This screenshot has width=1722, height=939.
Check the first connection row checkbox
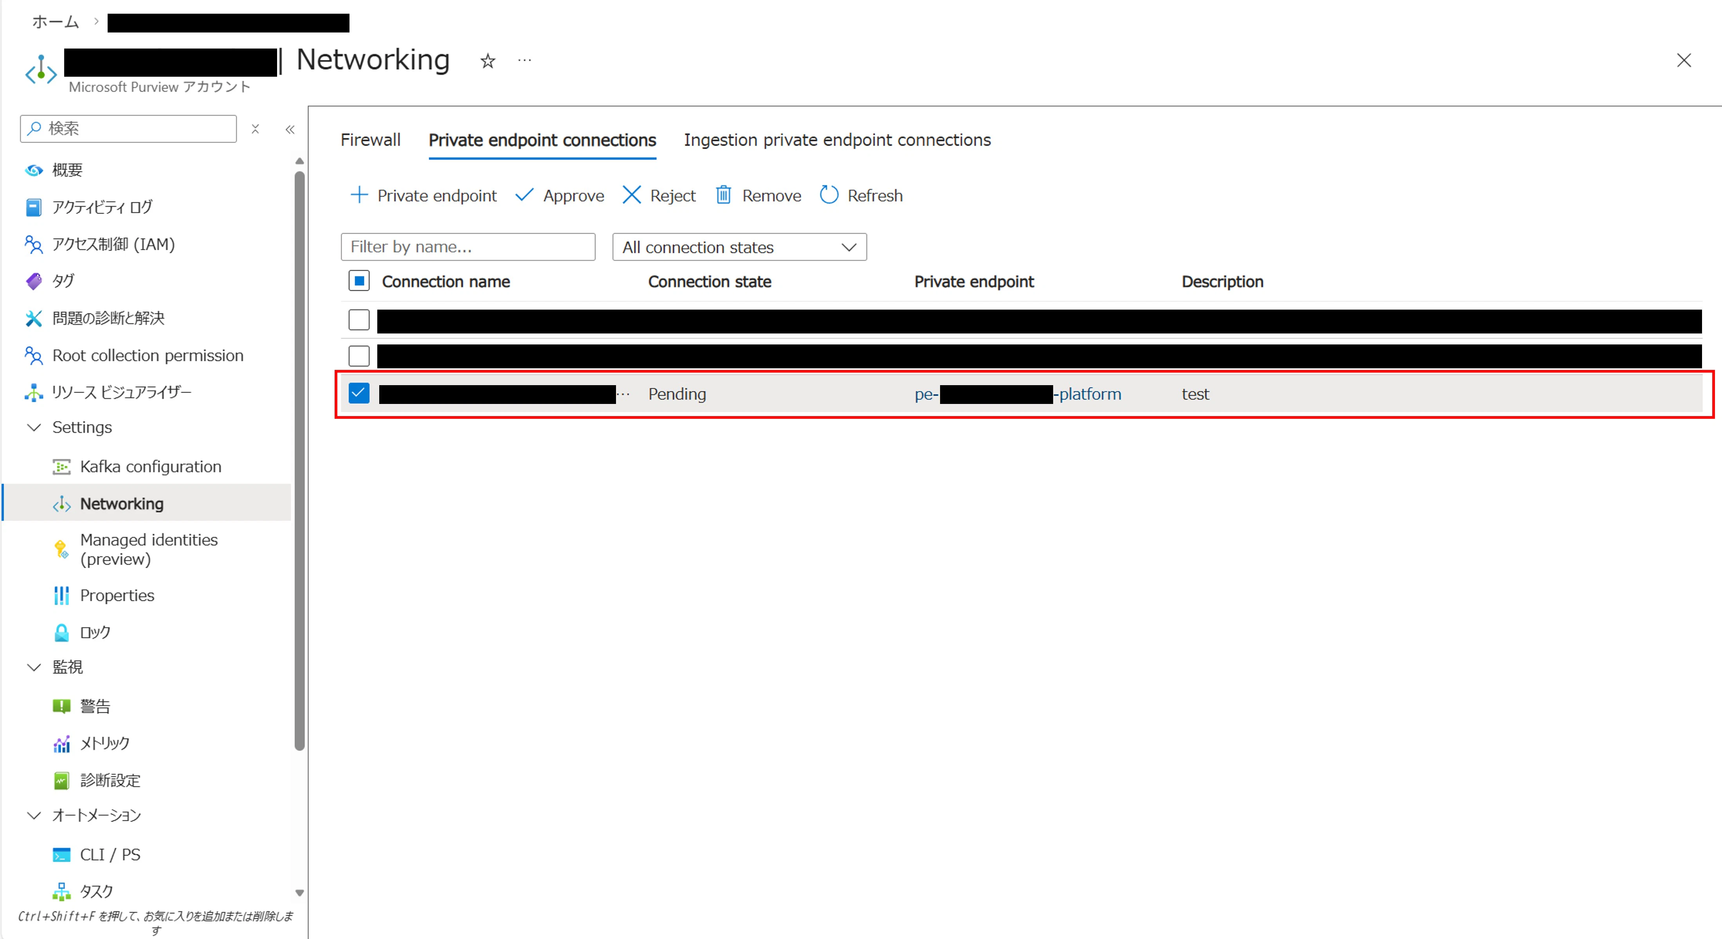pos(359,320)
